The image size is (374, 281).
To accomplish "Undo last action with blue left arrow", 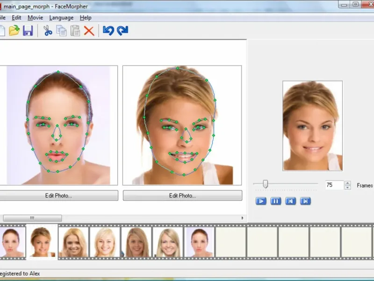I will click(x=108, y=30).
